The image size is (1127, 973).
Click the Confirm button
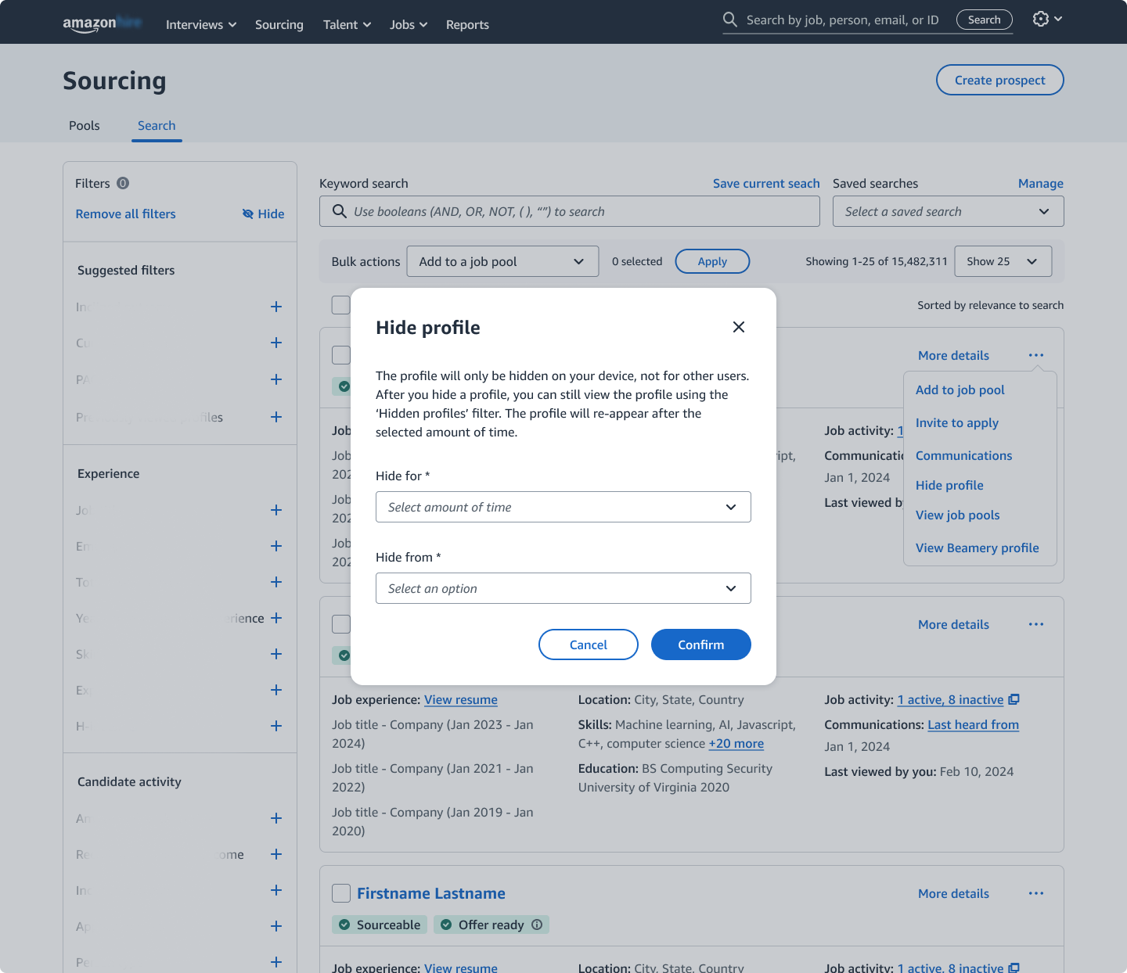coord(701,644)
